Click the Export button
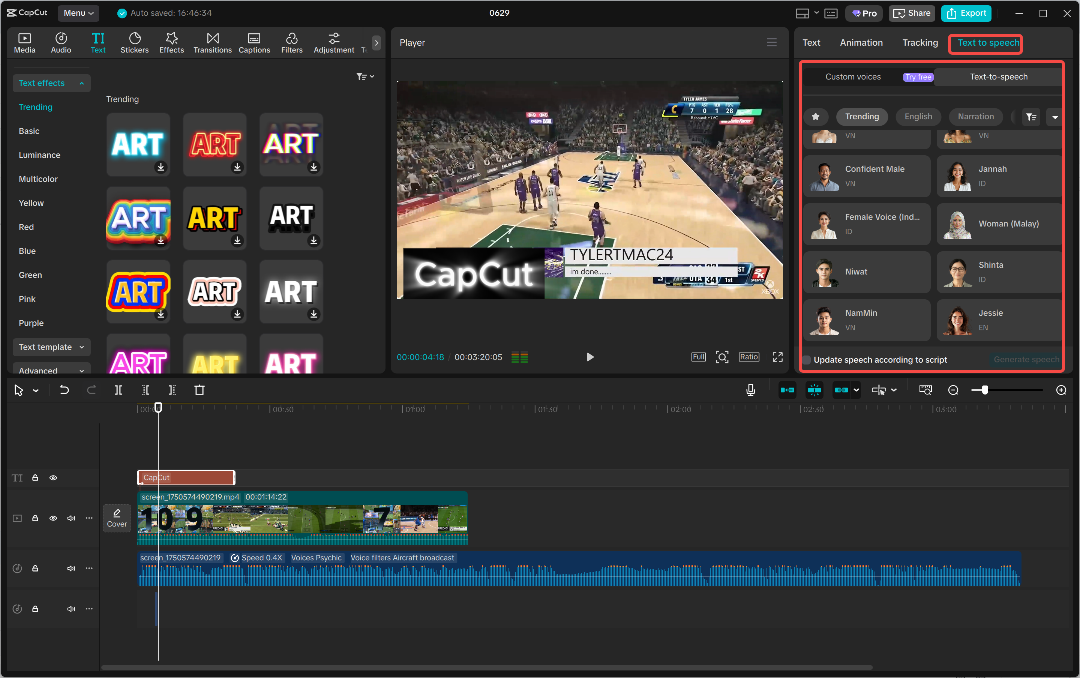The image size is (1080, 678). coord(965,13)
